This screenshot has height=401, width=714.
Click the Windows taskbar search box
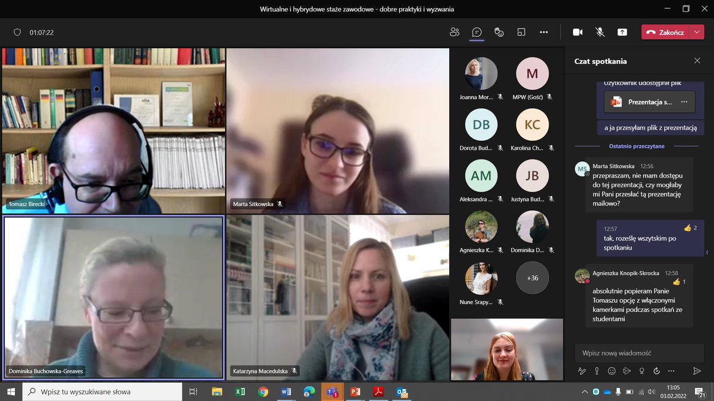[102, 391]
